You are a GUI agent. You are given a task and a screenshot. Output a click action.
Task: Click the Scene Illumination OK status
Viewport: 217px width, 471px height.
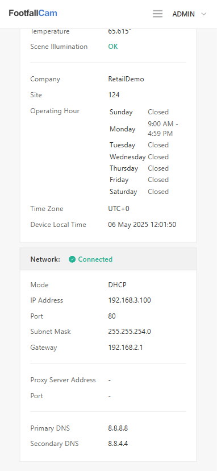(x=113, y=47)
